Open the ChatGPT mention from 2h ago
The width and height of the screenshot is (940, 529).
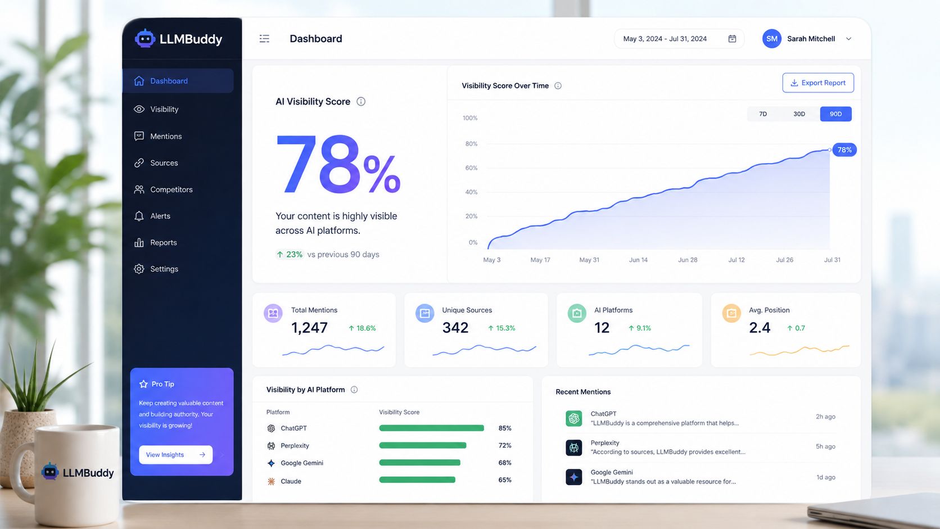coord(701,418)
